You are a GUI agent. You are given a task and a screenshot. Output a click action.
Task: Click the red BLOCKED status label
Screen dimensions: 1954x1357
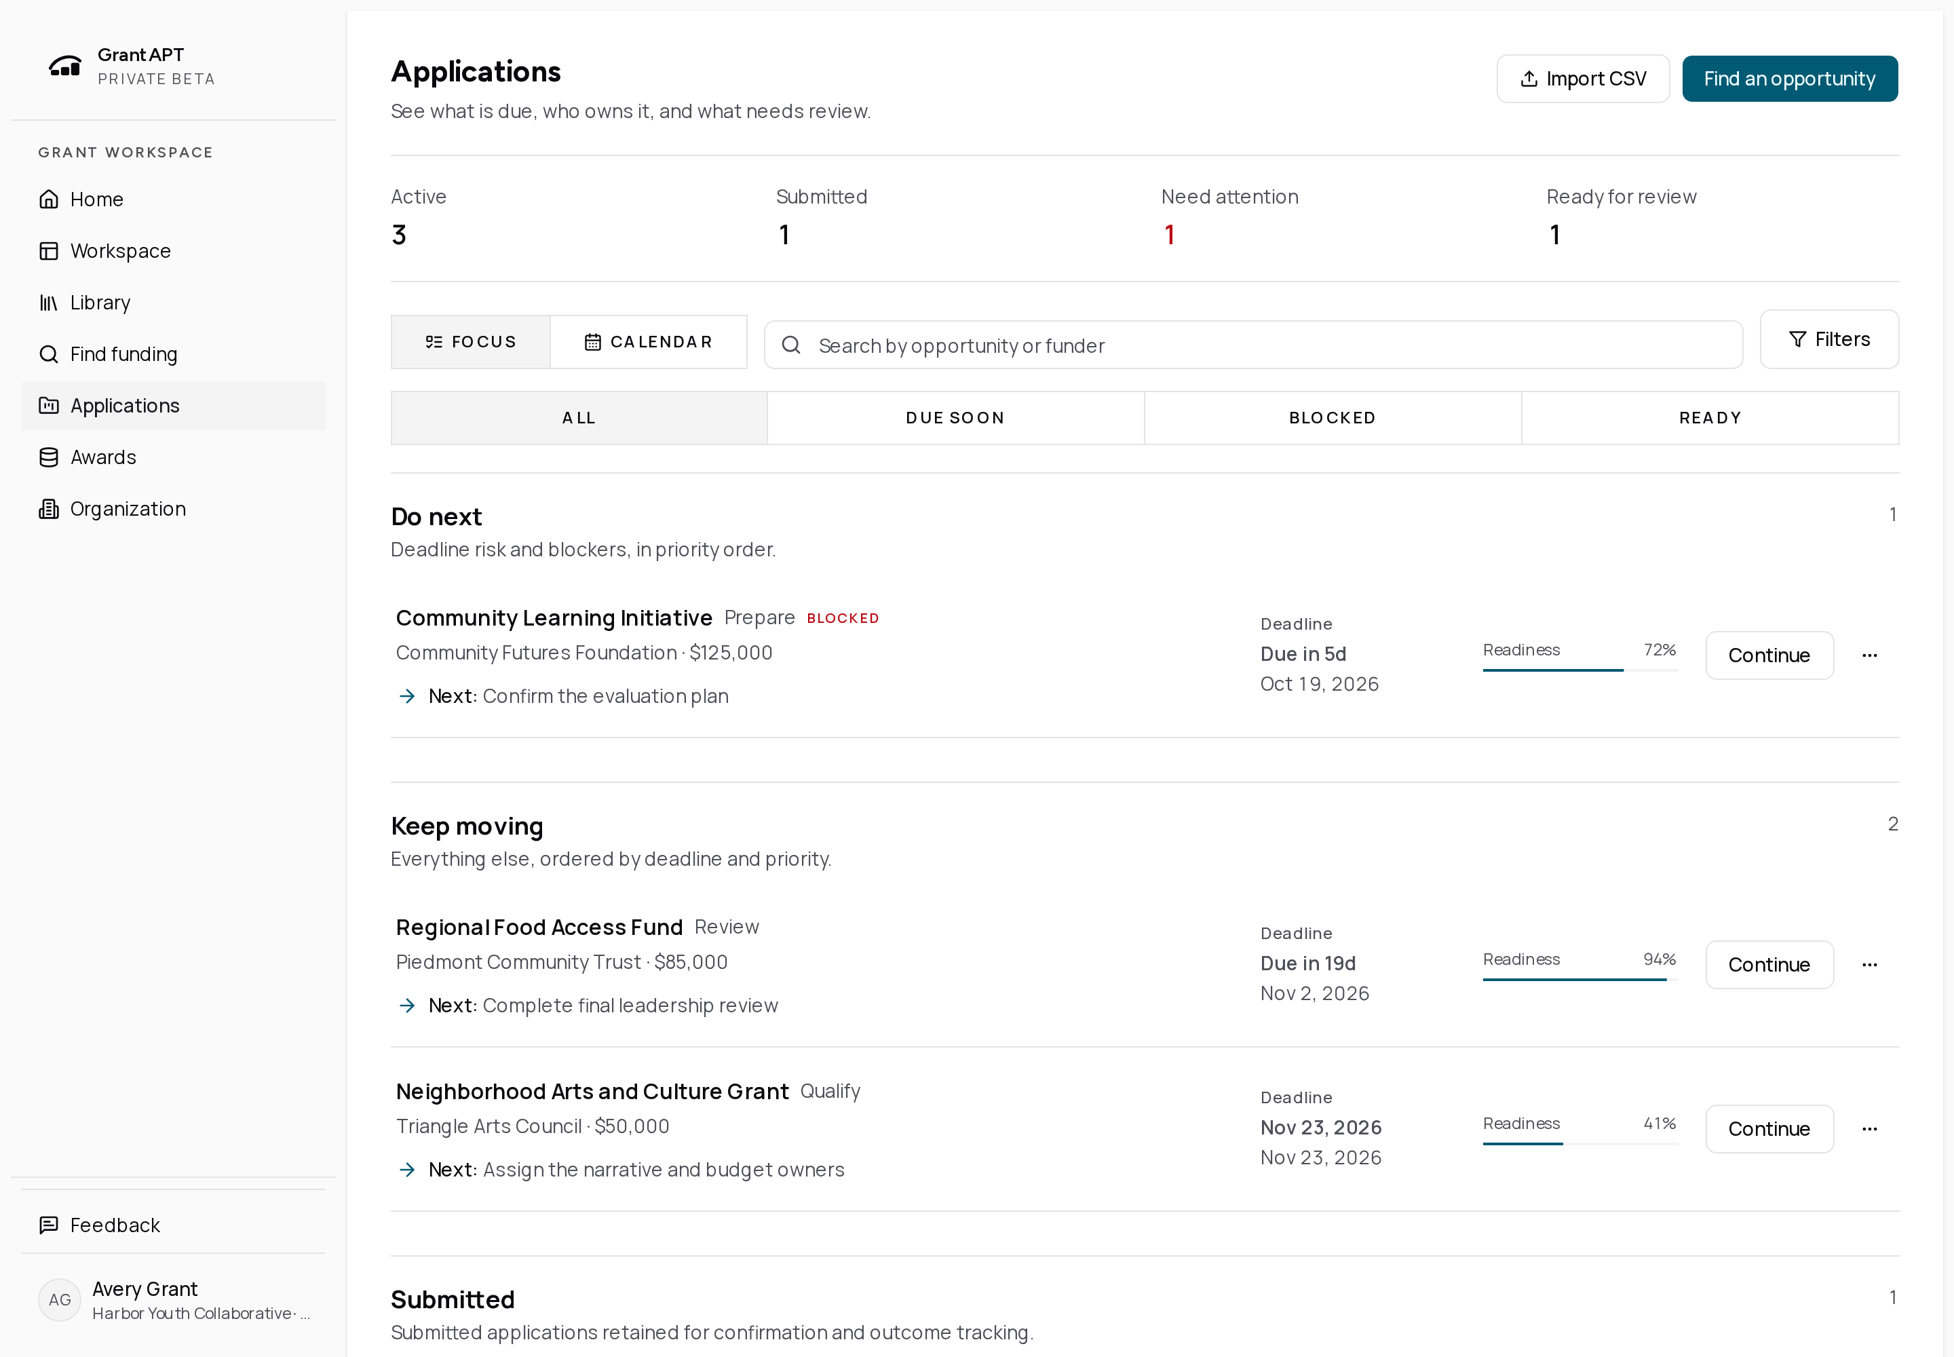coord(843,619)
